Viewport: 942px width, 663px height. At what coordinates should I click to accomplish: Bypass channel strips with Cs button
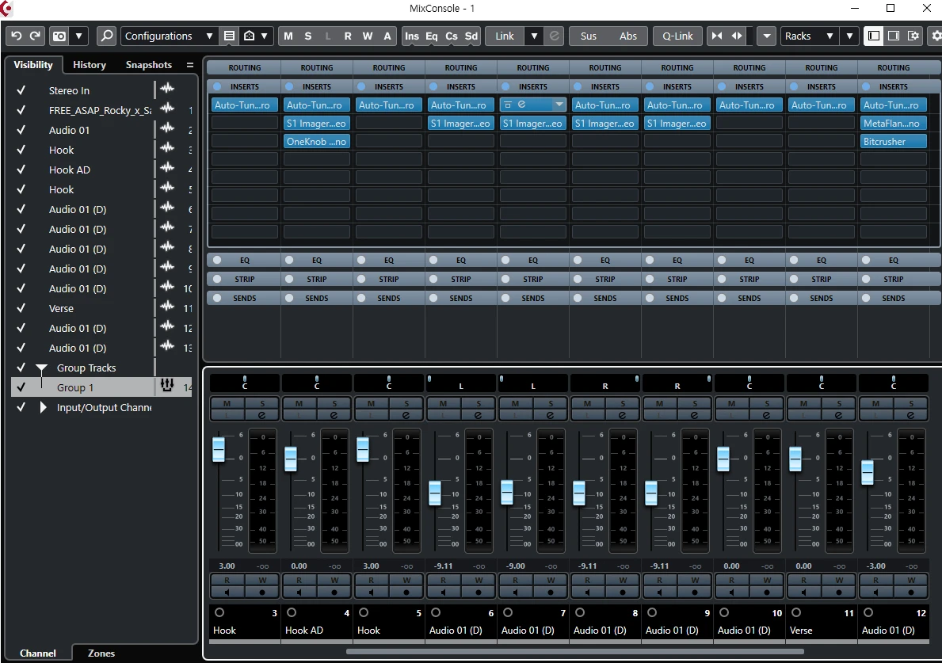pos(451,36)
